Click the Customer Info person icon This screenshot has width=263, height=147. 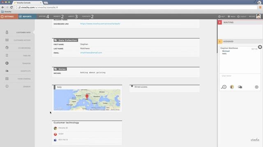pyautogui.click(x=7, y=32)
